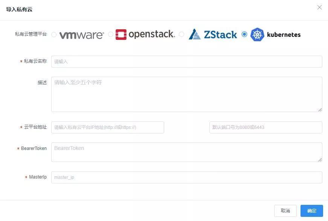Click the VMware logo
Screen dimensions: 328x221
coord(81,35)
